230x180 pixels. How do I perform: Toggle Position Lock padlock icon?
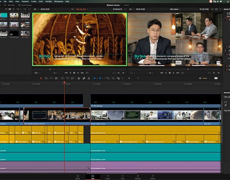pos(89,78)
